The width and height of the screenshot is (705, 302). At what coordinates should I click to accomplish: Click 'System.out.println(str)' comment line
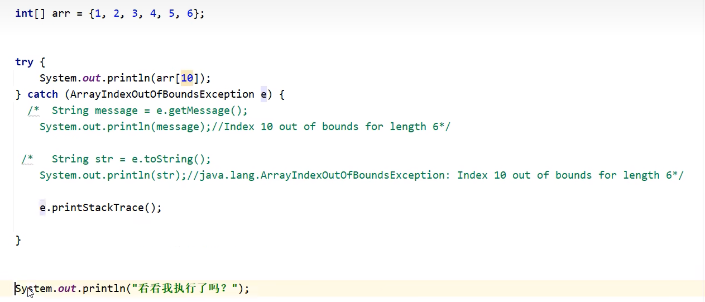pyautogui.click(x=113, y=175)
